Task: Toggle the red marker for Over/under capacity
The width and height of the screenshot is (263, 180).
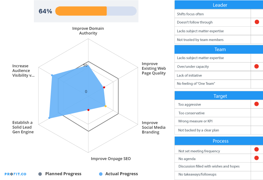Action: [x=257, y=66]
